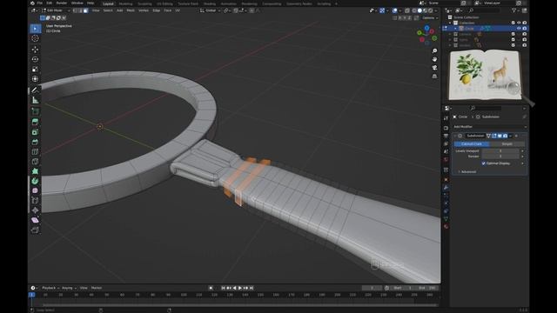Image resolution: width=557 pixels, height=313 pixels.
Task: Click the timeline Marker menu button
Action: [x=97, y=288]
